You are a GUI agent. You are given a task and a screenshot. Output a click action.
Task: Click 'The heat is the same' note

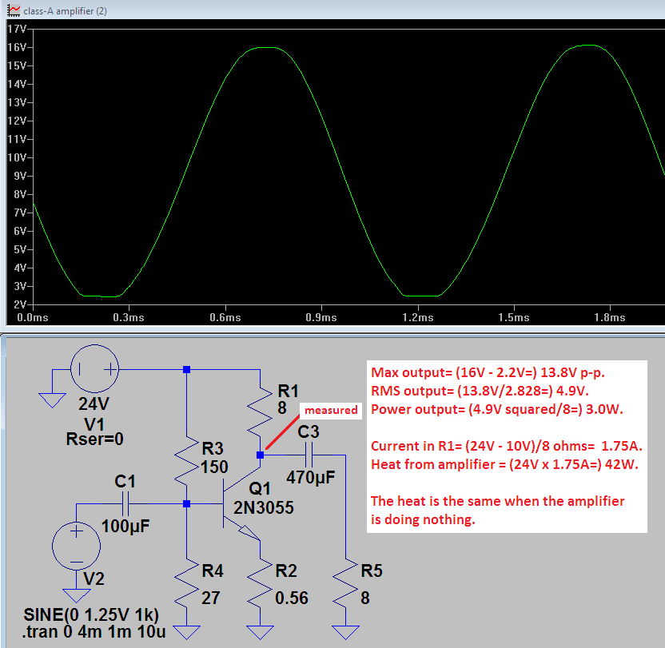(497, 511)
